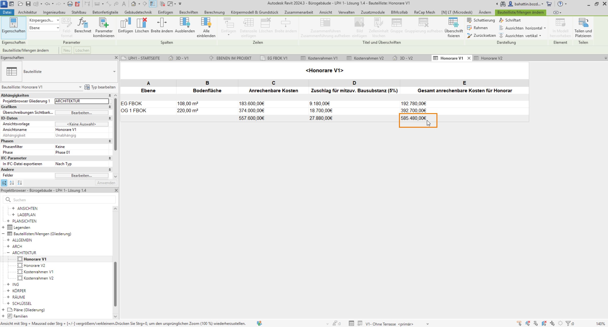Switch to the LPH1 - STARTSEITE tab
Image resolution: width=608 pixels, height=327 pixels.
[x=141, y=58]
